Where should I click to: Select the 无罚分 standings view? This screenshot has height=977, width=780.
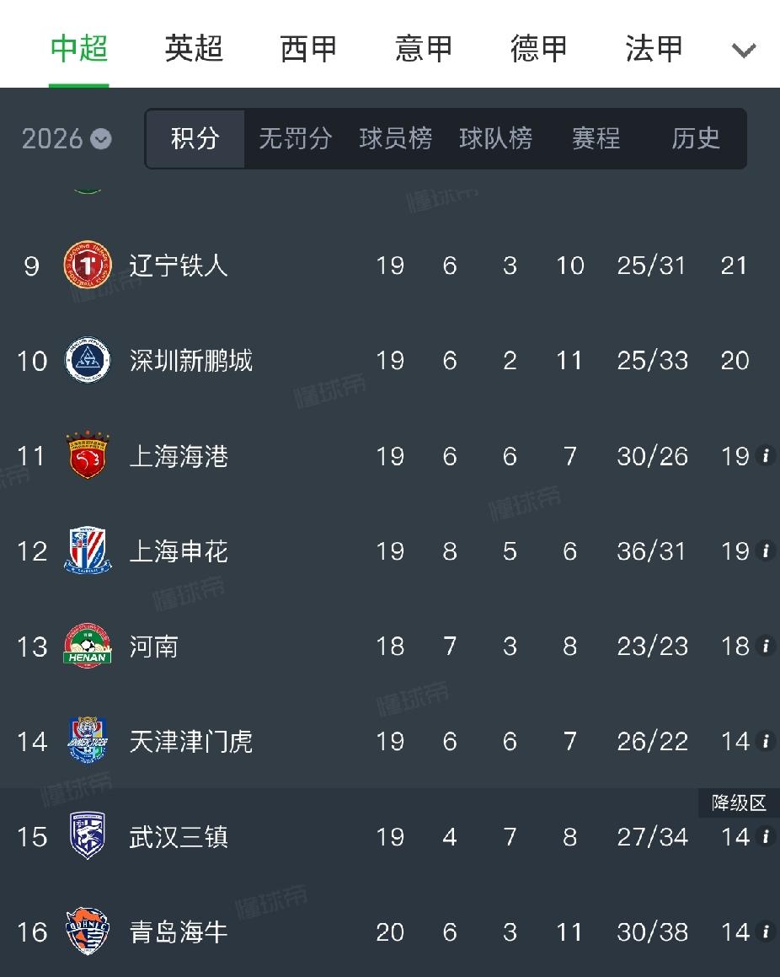click(x=295, y=138)
